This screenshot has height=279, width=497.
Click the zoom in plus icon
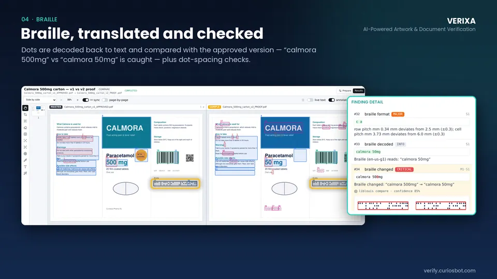[77, 100]
